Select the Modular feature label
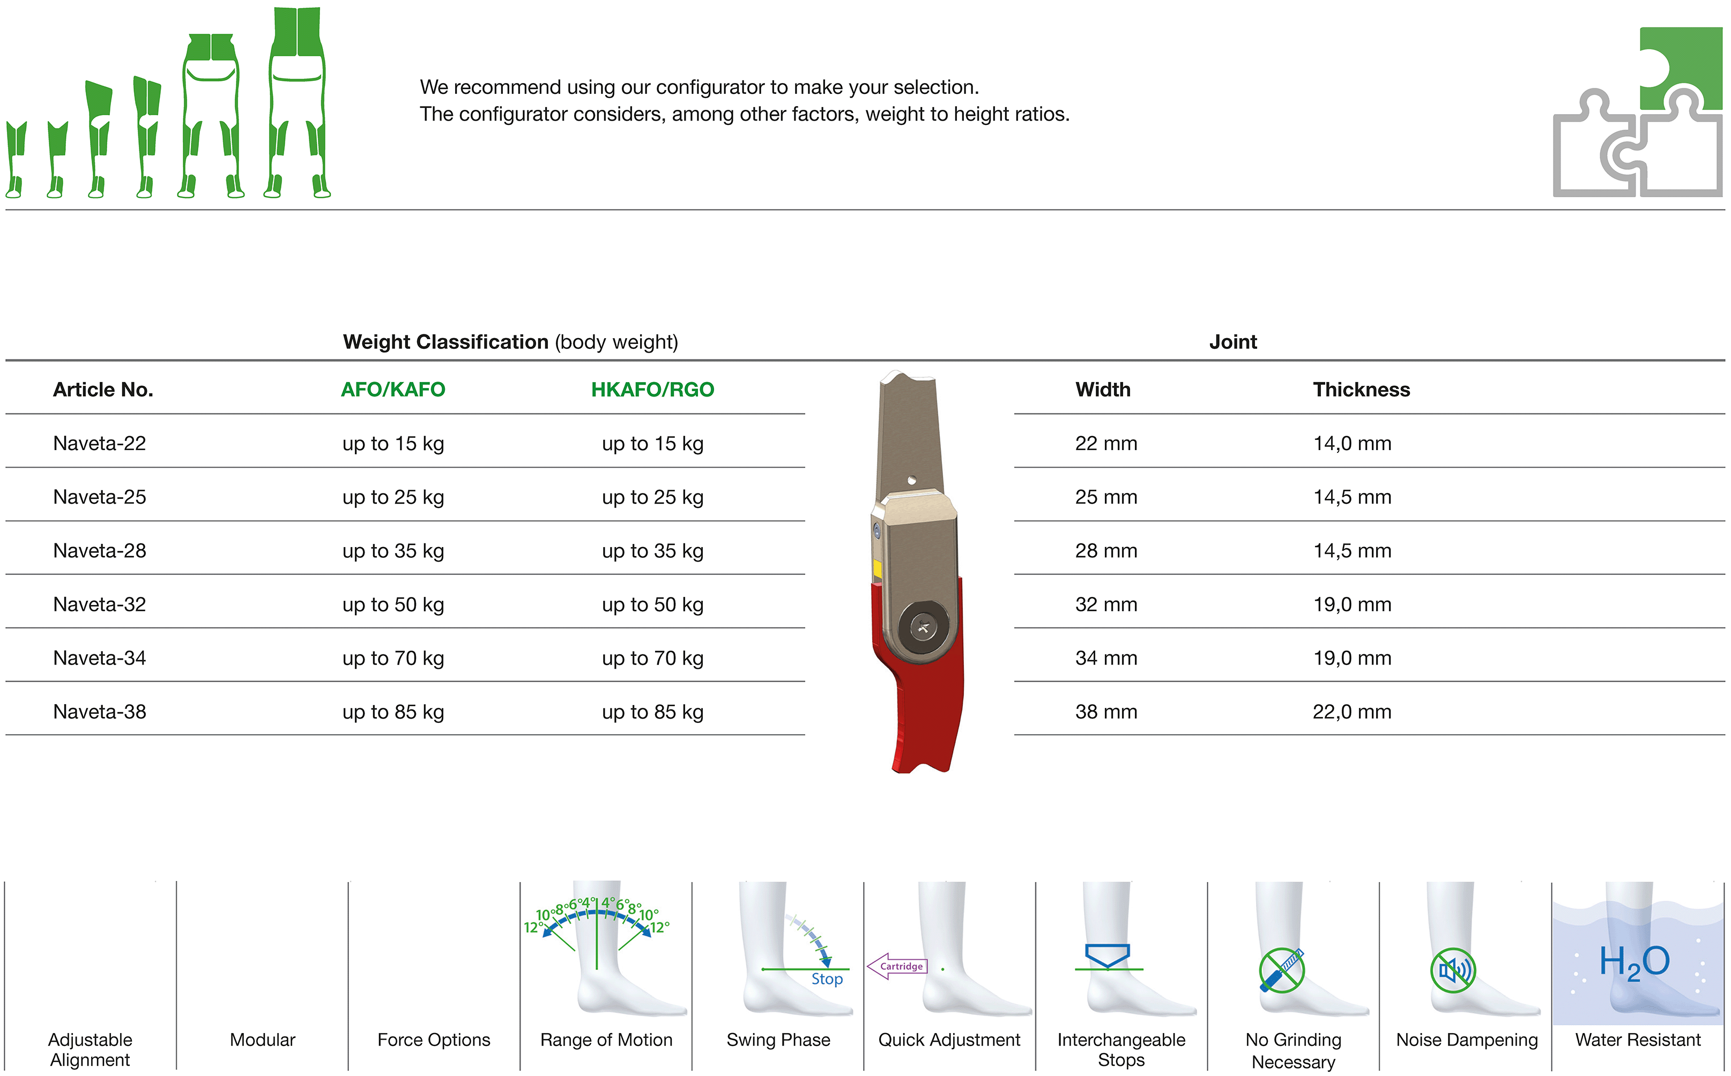This screenshot has height=1076, width=1731. [x=262, y=1040]
